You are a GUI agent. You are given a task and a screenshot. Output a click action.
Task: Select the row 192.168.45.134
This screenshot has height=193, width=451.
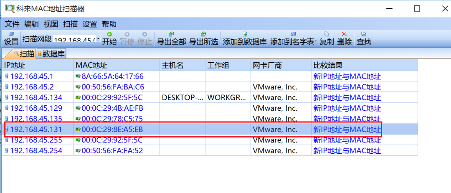tap(210, 98)
